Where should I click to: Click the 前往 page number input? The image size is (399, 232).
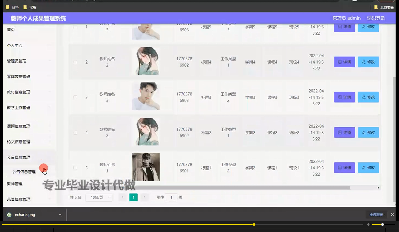coord(171,197)
